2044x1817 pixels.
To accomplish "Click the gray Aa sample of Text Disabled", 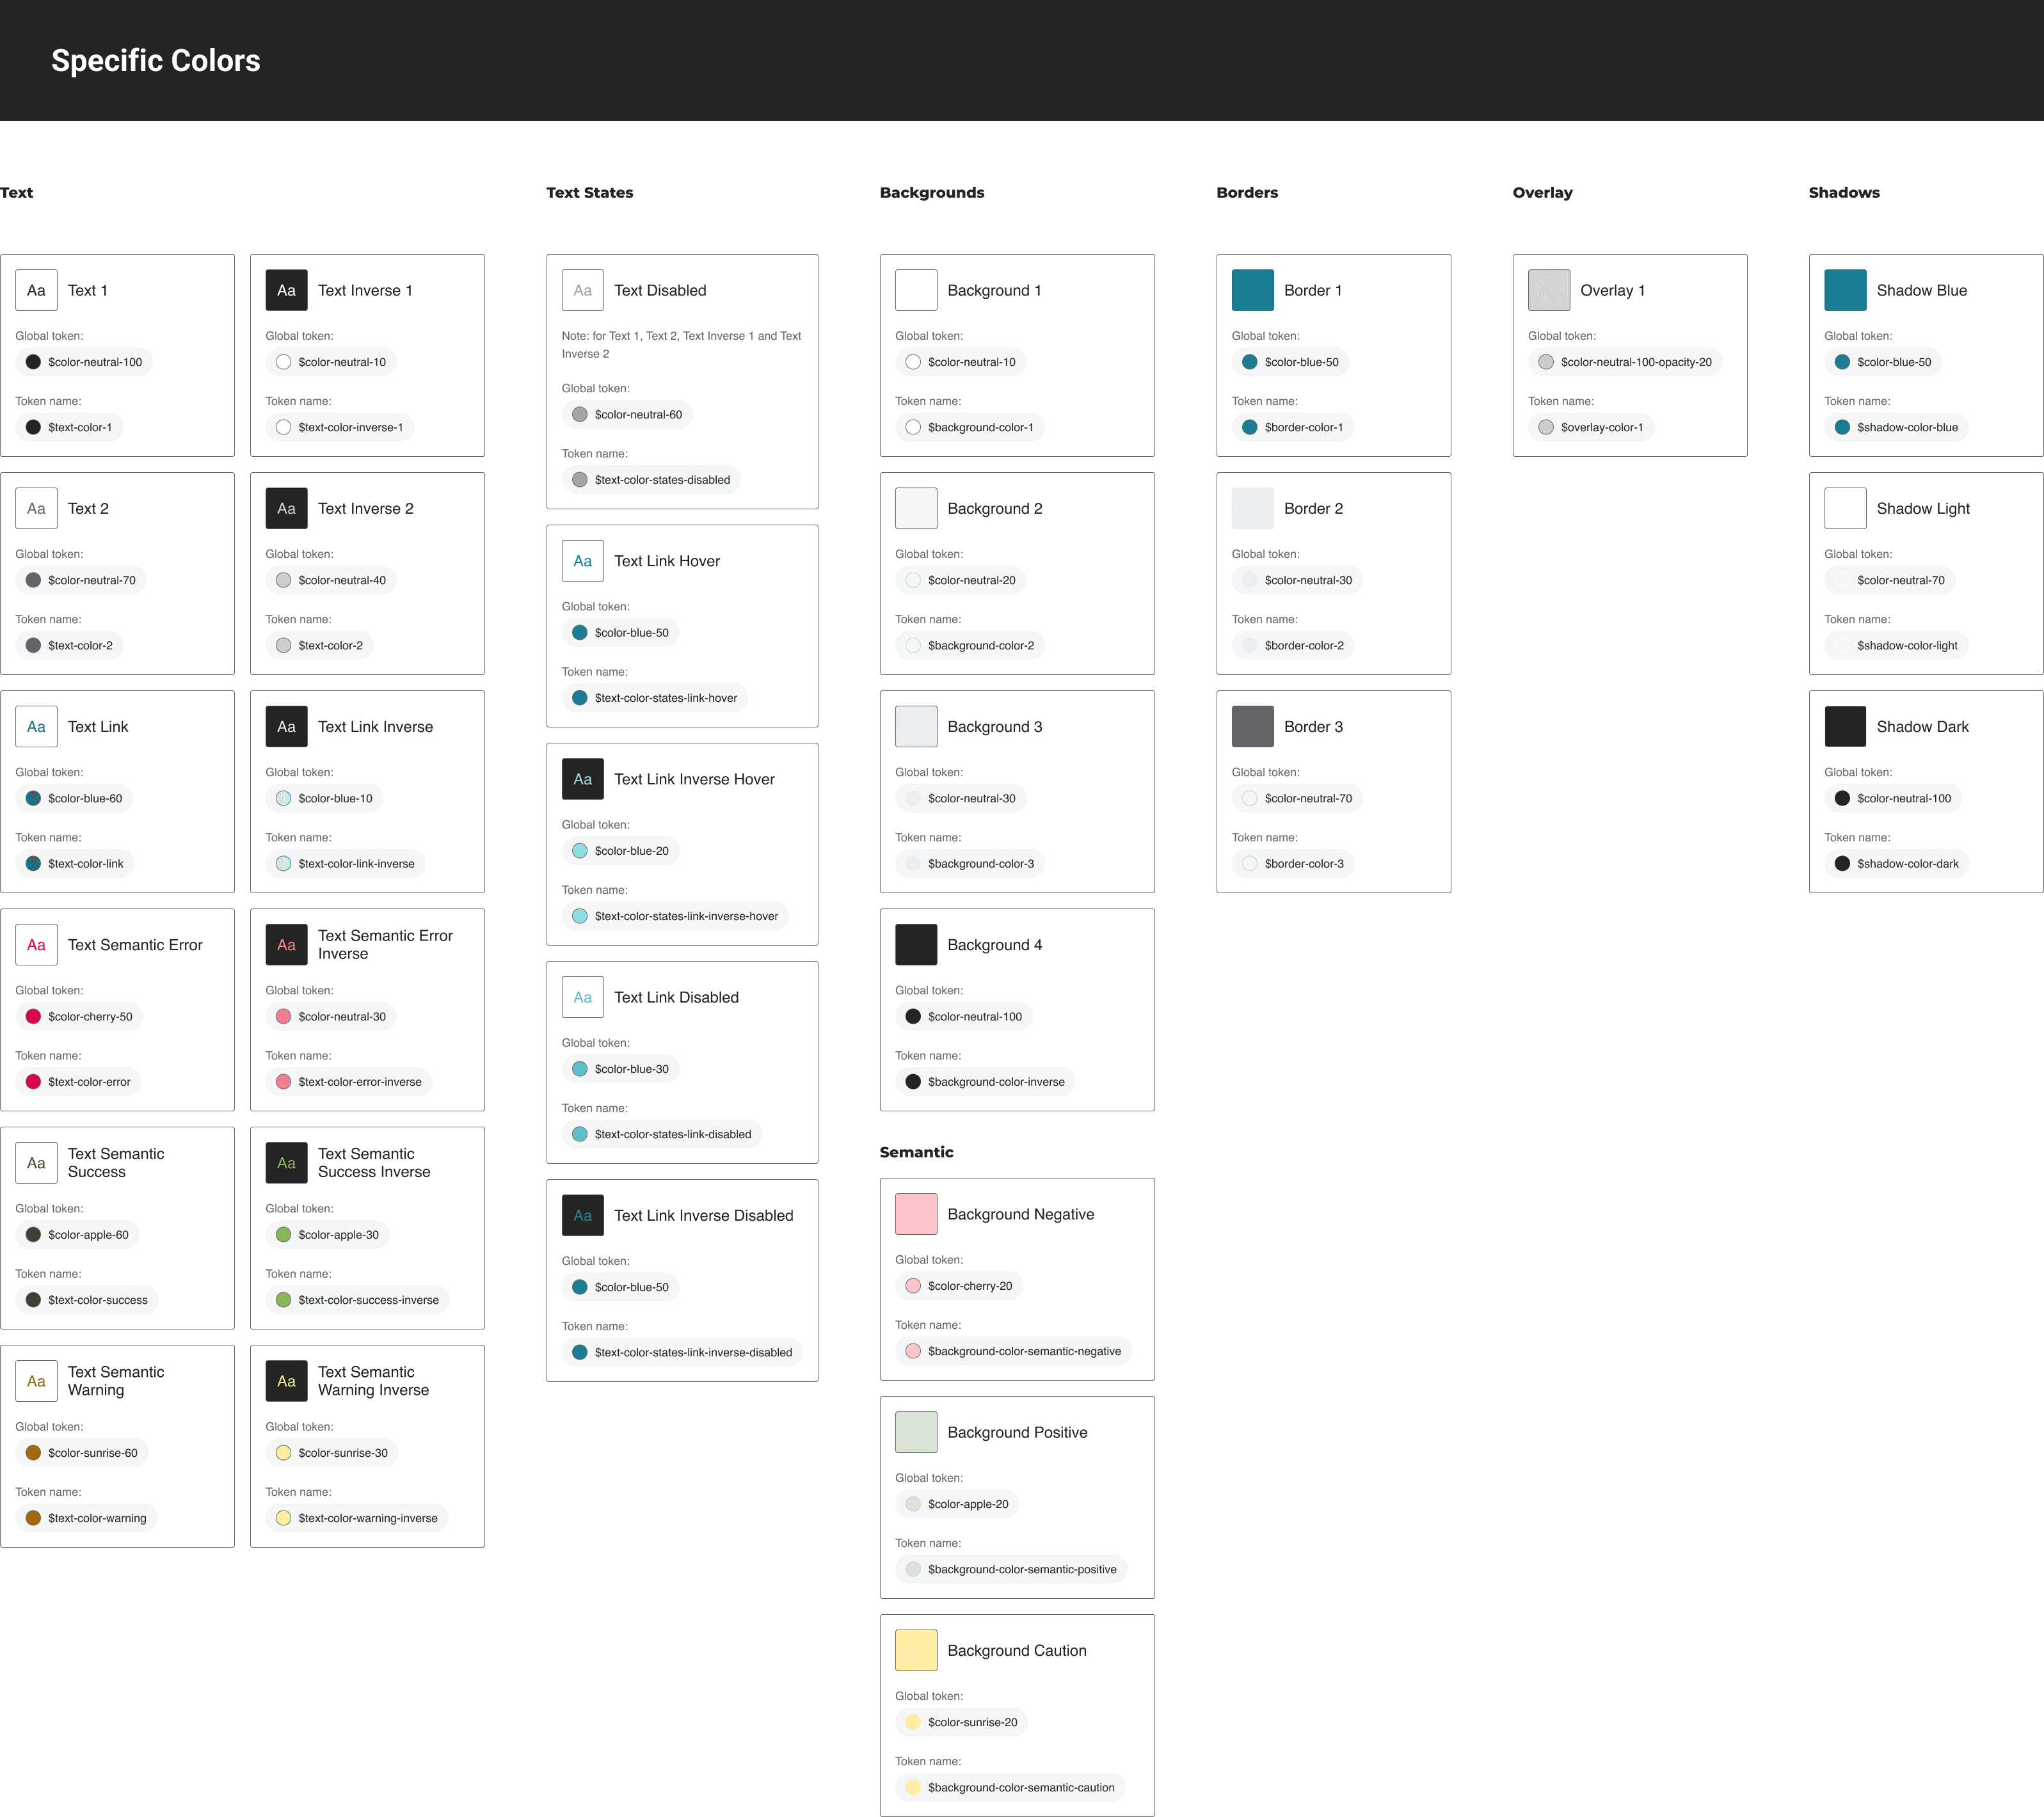I will [x=583, y=290].
